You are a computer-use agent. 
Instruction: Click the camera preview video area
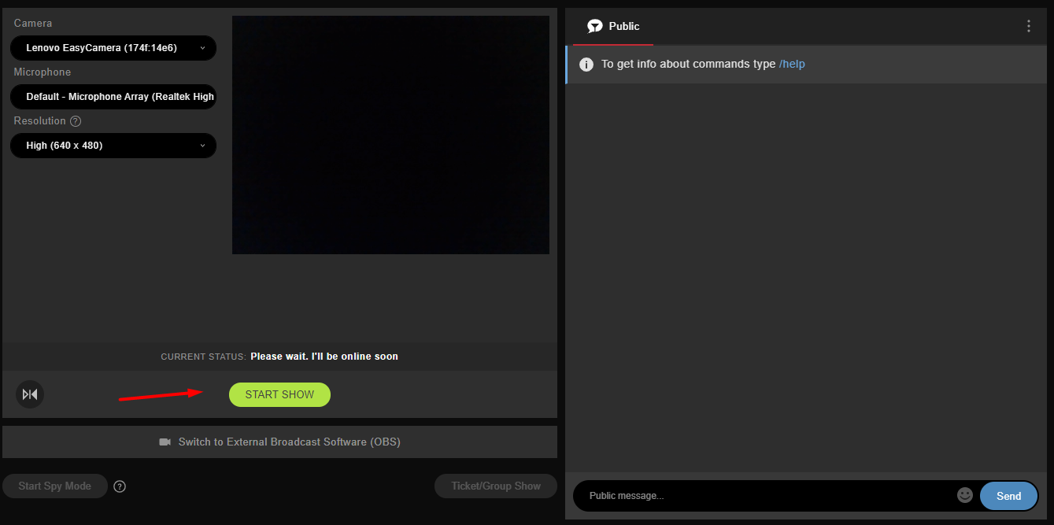coord(390,135)
